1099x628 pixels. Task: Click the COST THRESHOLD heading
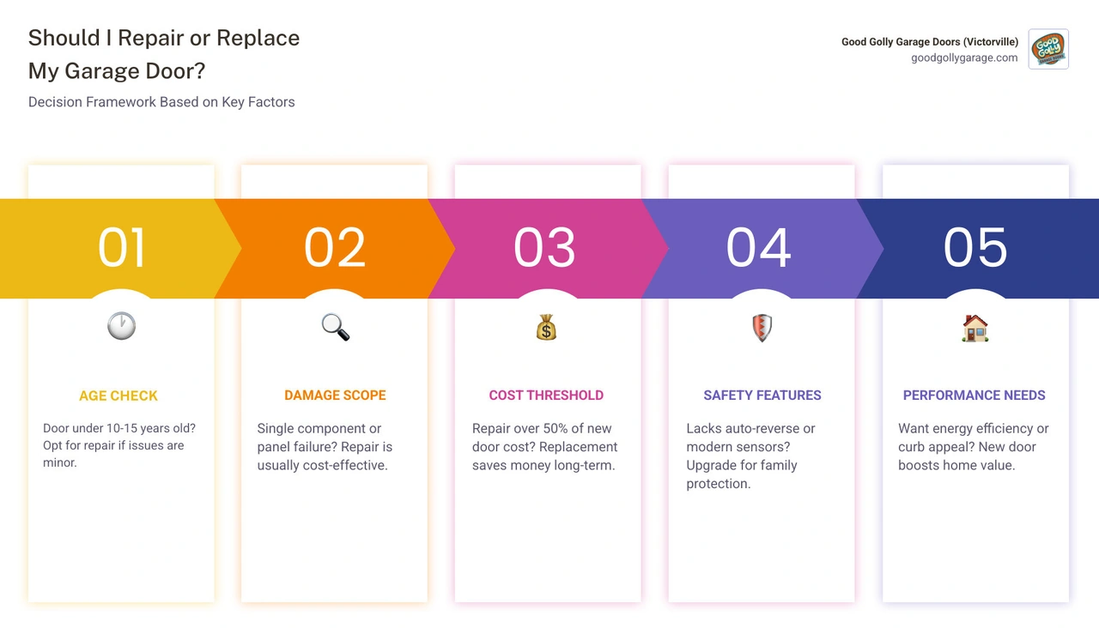546,396
